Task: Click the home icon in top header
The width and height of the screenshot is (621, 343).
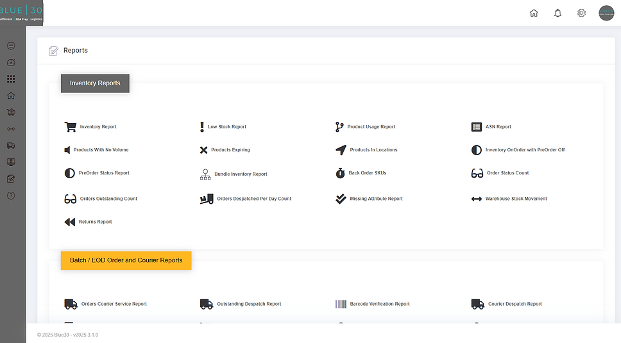Action: click(x=534, y=13)
